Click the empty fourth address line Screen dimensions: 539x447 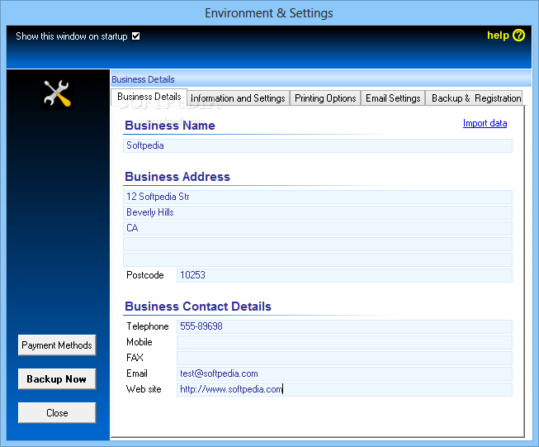click(318, 244)
